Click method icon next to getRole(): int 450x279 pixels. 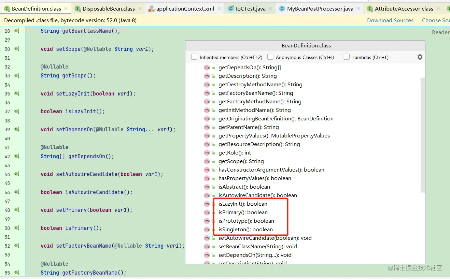207,153
